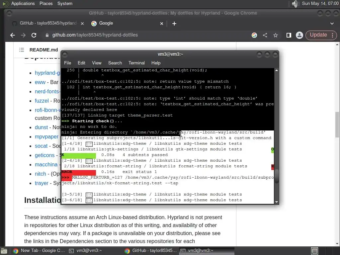
Task: Click the workspace switcher square
Action: pyautogui.click(x=314, y=251)
